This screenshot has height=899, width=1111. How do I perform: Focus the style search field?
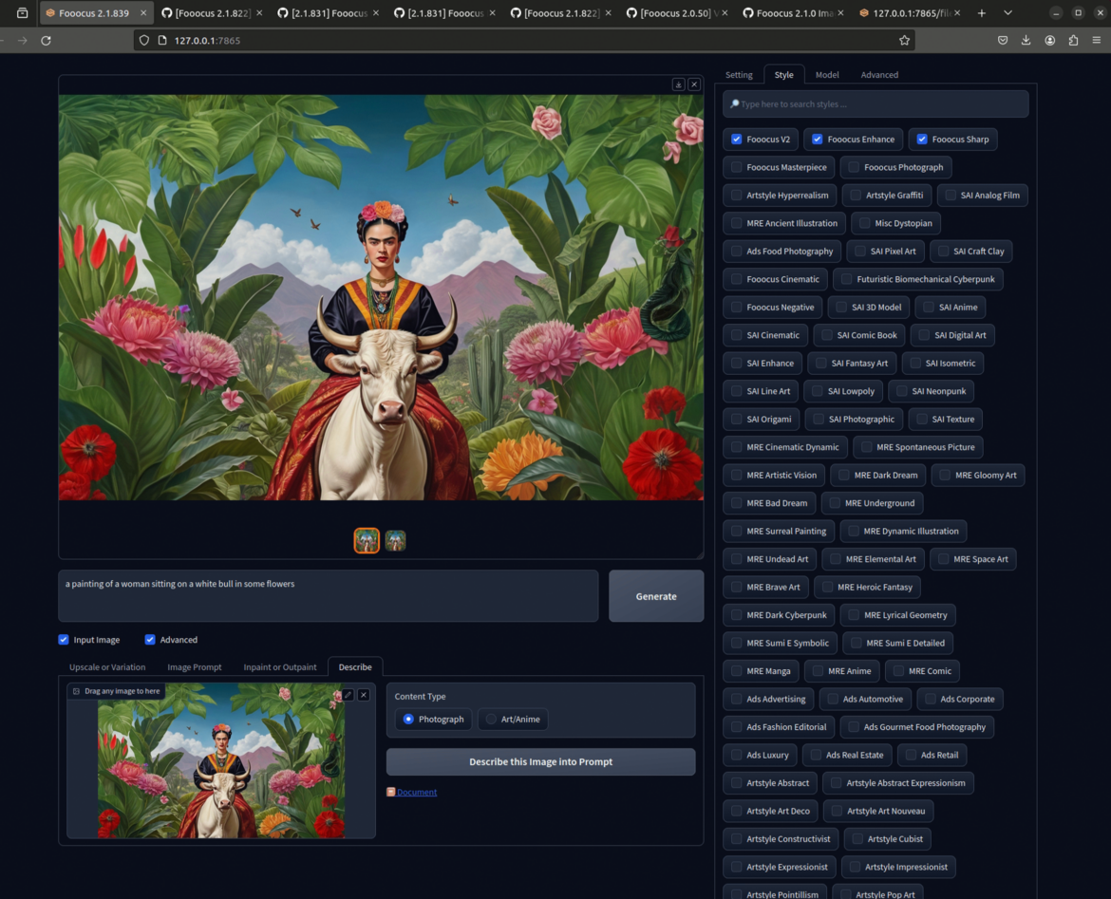(876, 104)
